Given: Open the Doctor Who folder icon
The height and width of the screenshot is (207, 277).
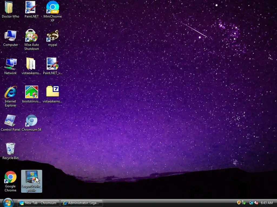Looking at the screenshot, I should [x=11, y=9].
